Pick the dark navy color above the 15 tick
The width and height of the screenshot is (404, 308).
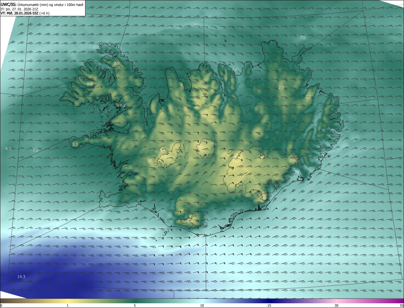pos(269,301)
